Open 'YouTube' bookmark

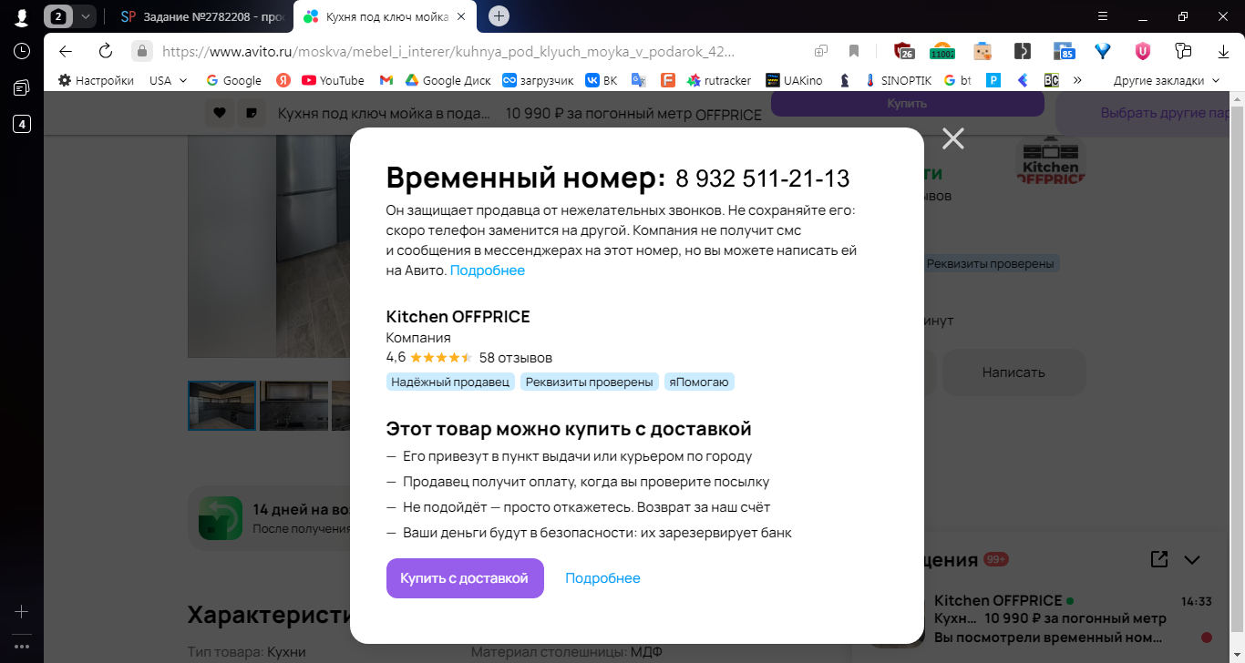click(x=334, y=80)
